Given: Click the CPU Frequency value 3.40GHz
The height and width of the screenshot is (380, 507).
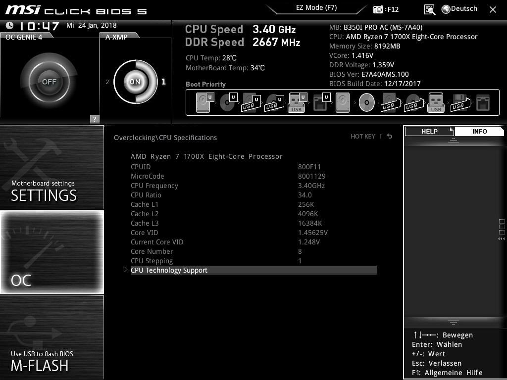Looking at the screenshot, I should coord(311,186).
